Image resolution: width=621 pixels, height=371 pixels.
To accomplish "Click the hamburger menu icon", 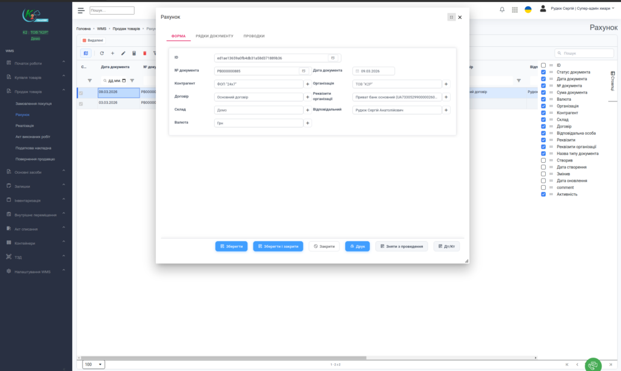I will tap(81, 10).
